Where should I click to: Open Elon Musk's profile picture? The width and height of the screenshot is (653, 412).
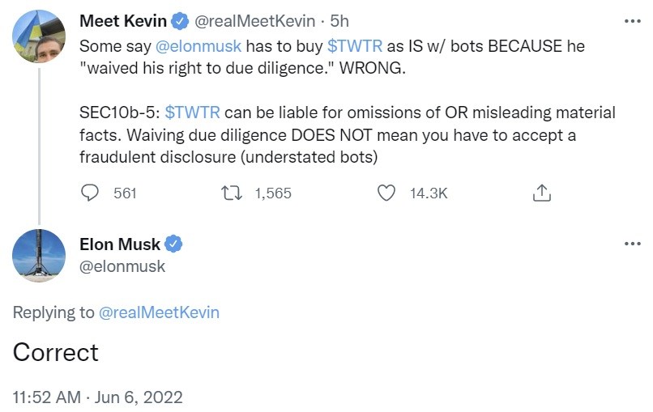40,256
